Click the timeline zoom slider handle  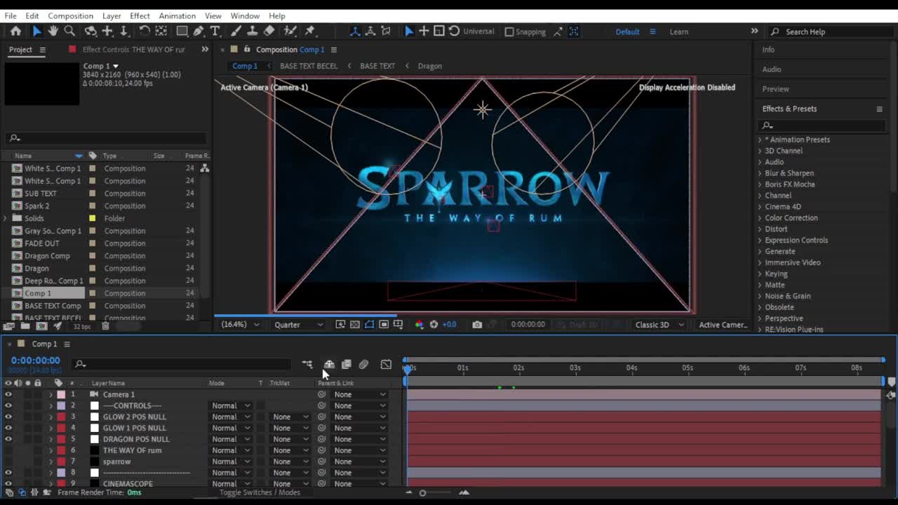pos(422,493)
